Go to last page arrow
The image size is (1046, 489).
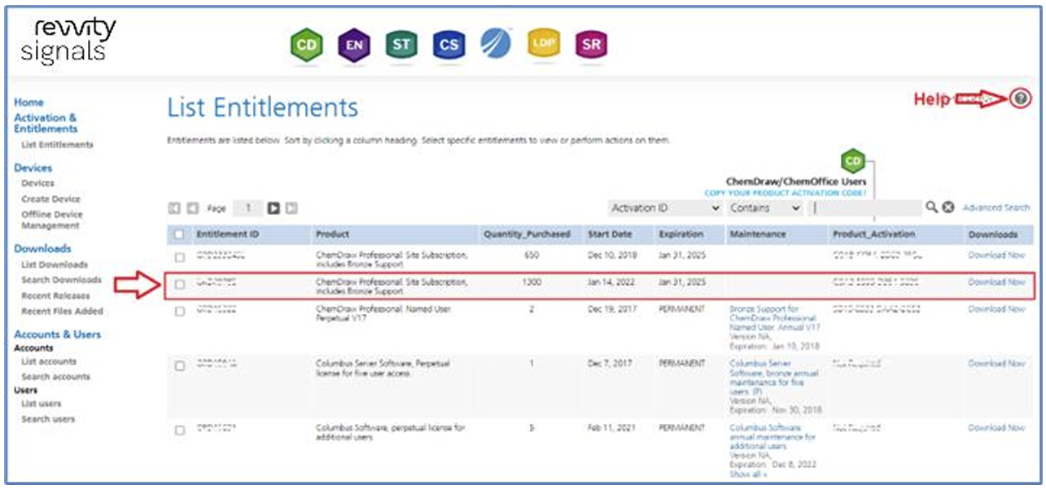(291, 208)
